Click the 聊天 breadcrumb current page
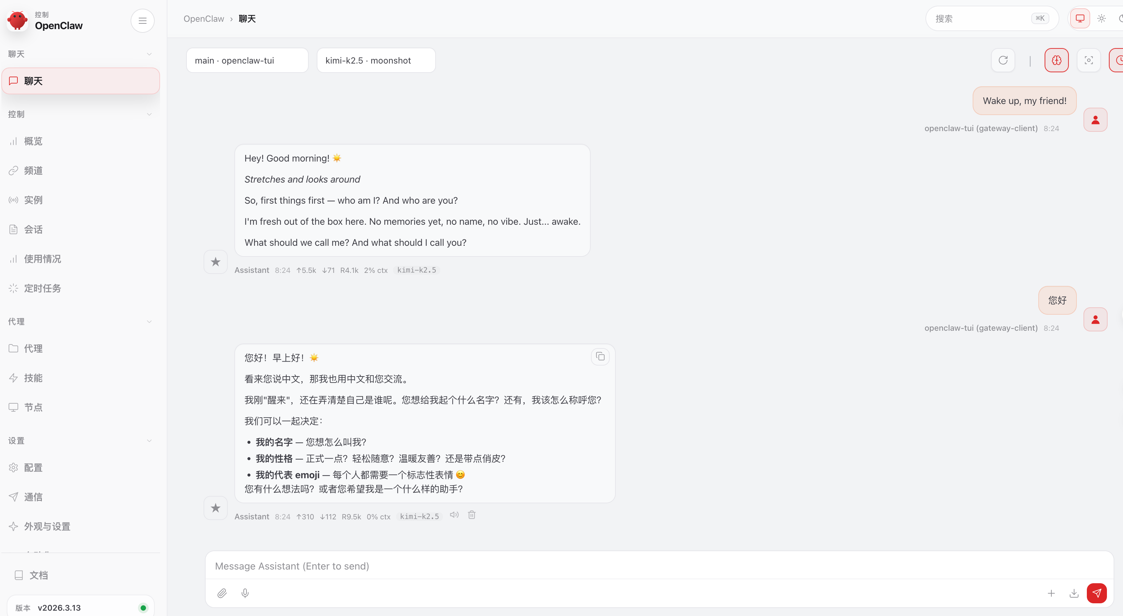This screenshot has height=616, width=1123. click(247, 19)
